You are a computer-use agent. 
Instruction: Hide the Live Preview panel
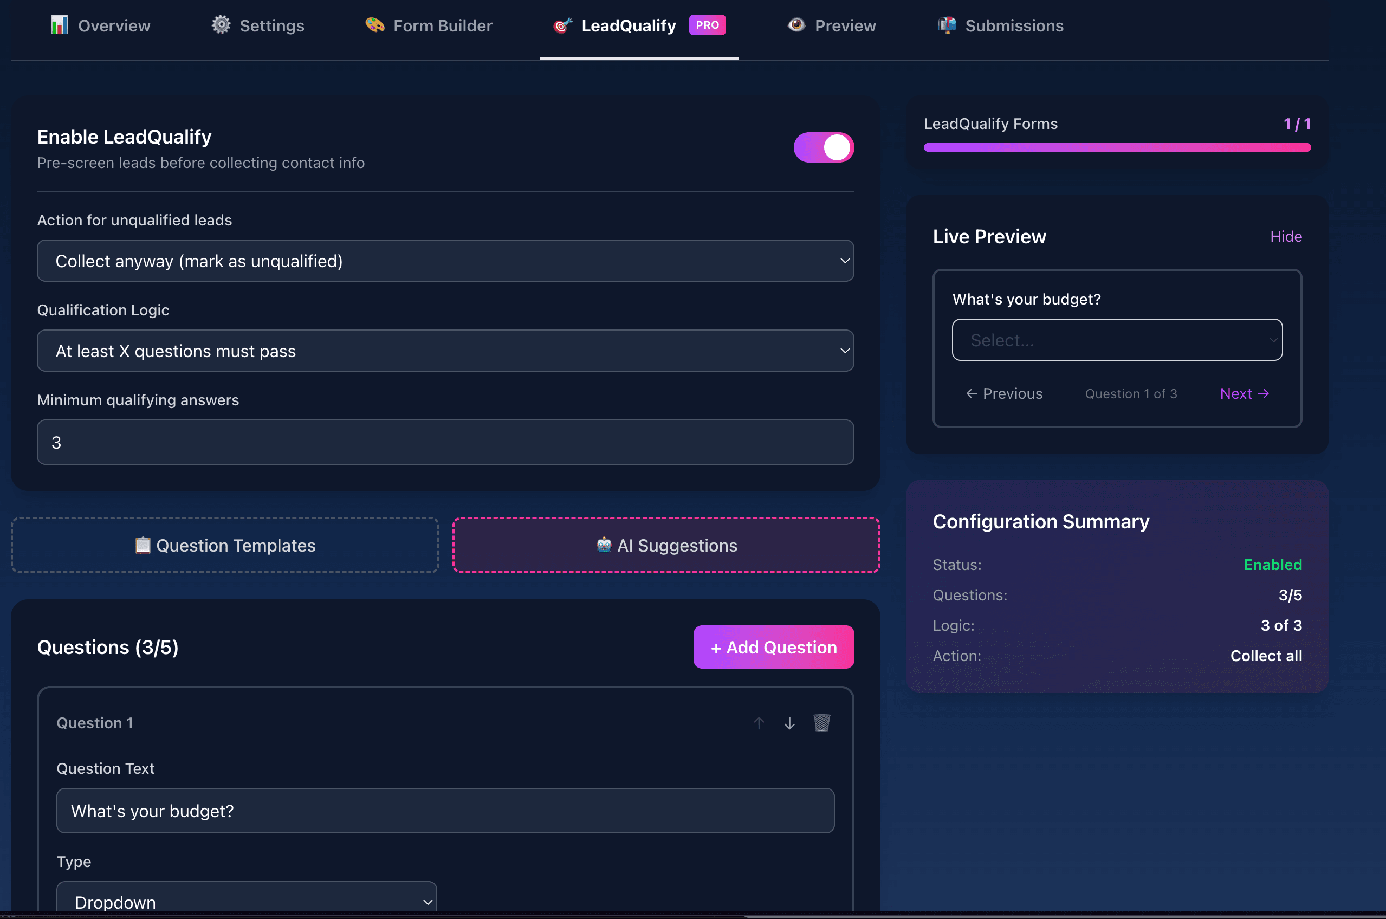point(1286,236)
